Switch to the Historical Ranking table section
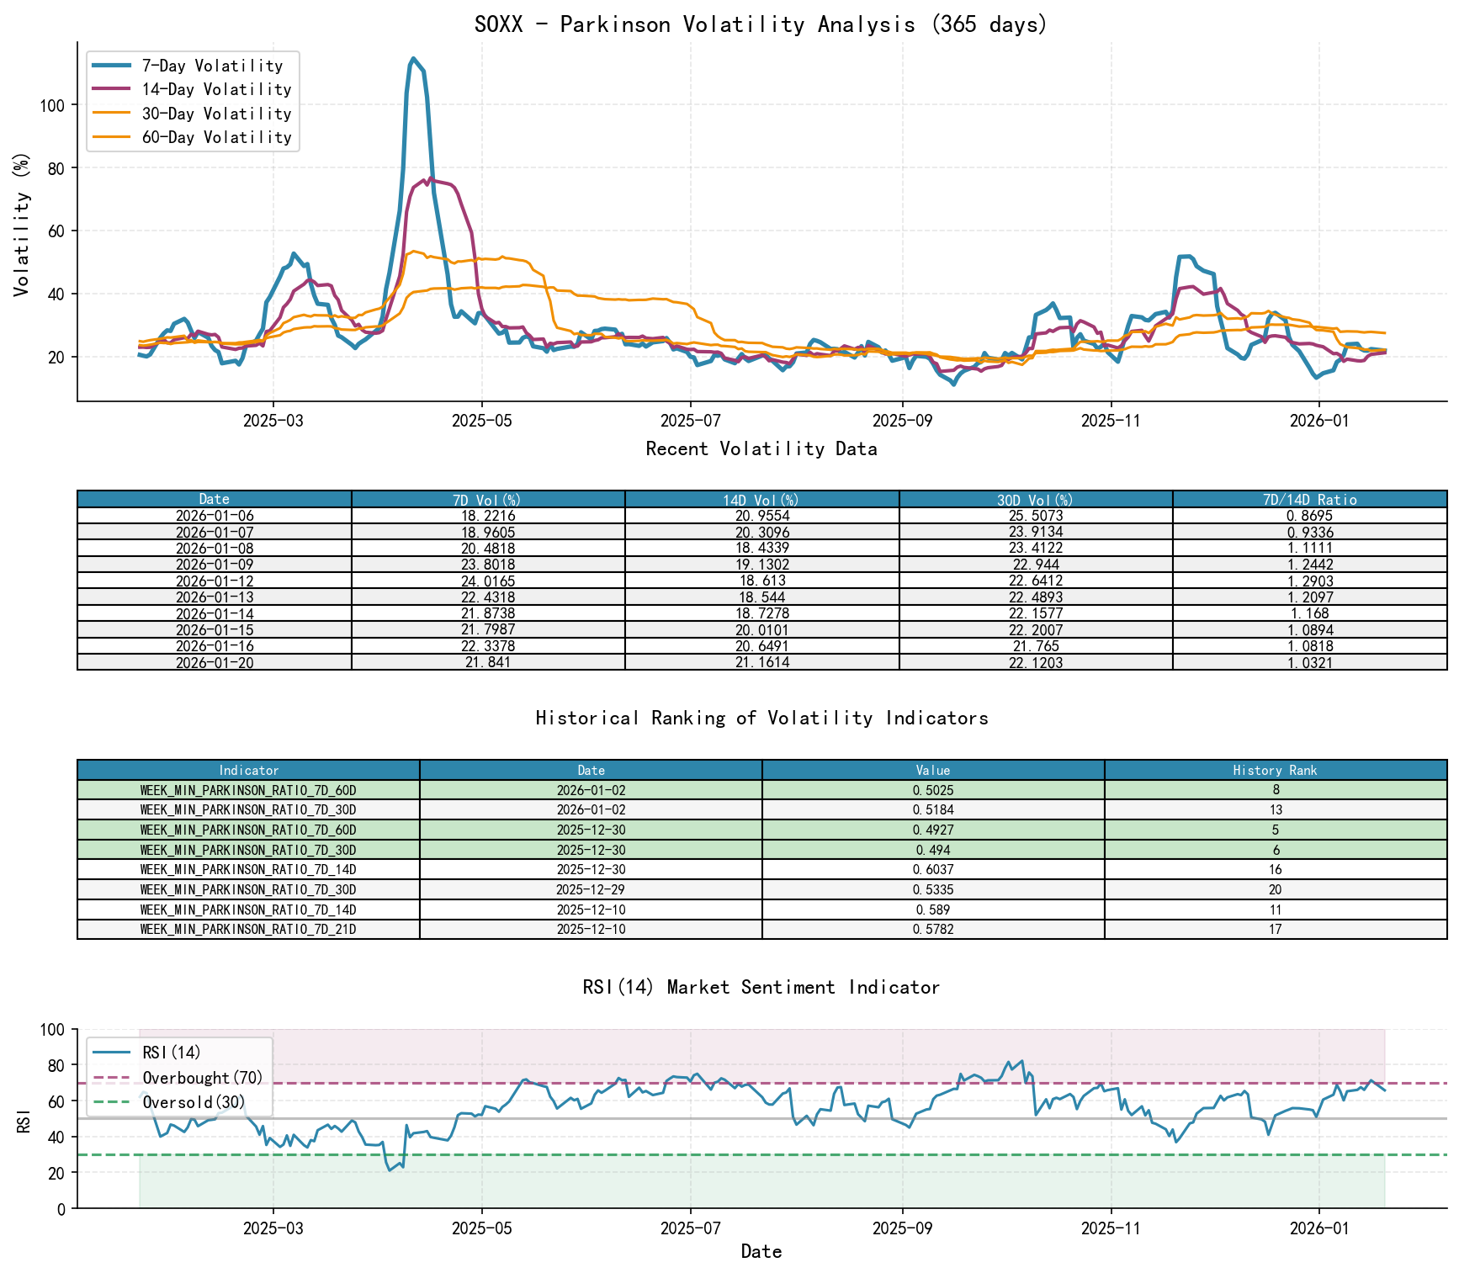This screenshot has width=1459, height=1273. click(760, 718)
